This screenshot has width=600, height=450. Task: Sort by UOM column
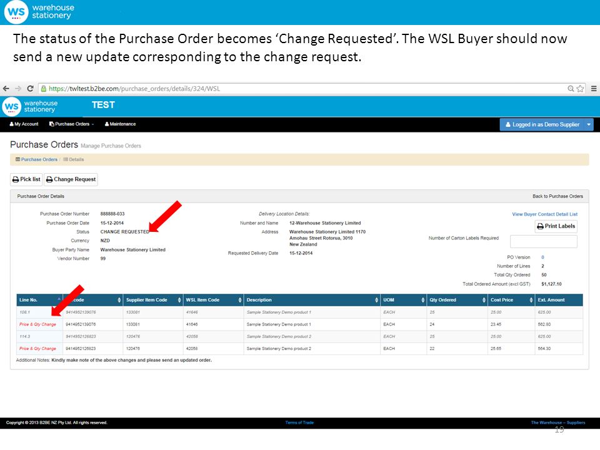pos(403,300)
